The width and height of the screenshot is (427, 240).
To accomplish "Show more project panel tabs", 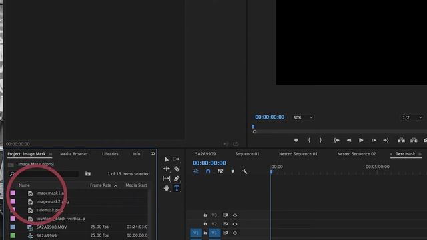I will coord(153,154).
